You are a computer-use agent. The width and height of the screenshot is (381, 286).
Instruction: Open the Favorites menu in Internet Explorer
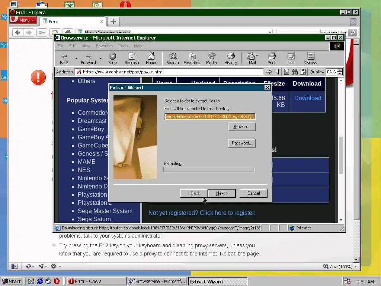point(104,46)
